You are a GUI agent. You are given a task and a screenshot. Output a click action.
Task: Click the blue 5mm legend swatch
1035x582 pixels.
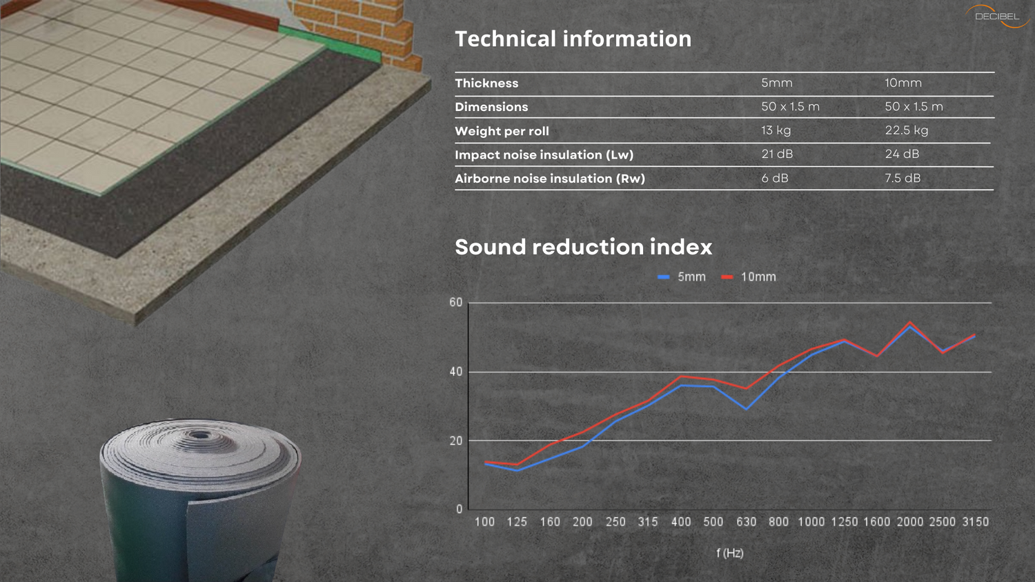coord(664,277)
